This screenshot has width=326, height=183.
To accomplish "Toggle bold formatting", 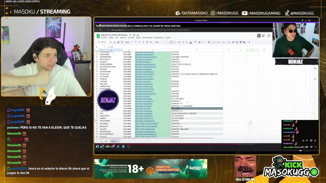I will pos(179,42).
